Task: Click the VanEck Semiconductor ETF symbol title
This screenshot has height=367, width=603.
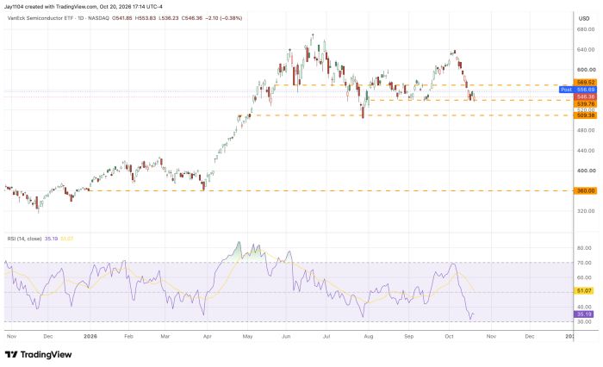Action: 39,18
